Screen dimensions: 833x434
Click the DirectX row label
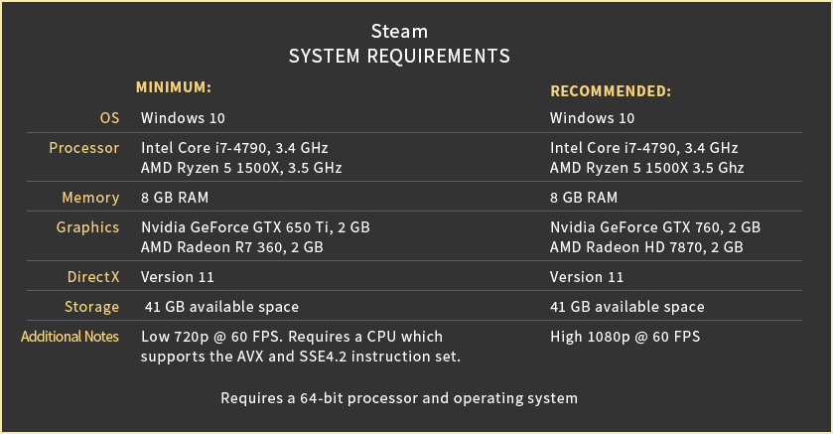click(x=92, y=277)
